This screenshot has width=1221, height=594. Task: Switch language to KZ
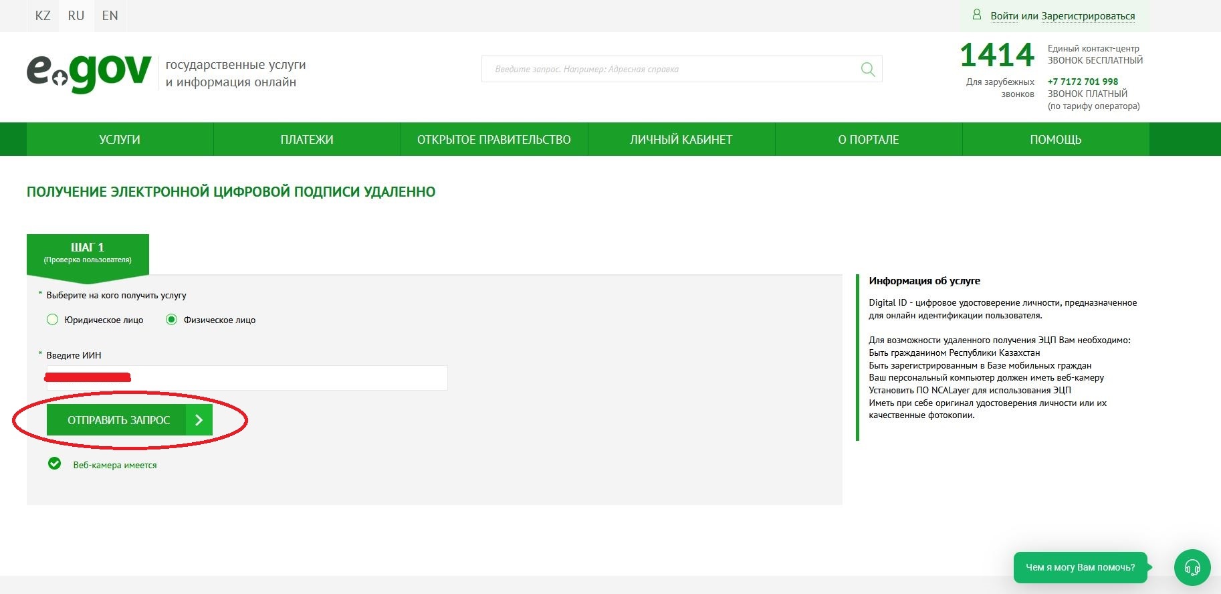click(x=43, y=15)
